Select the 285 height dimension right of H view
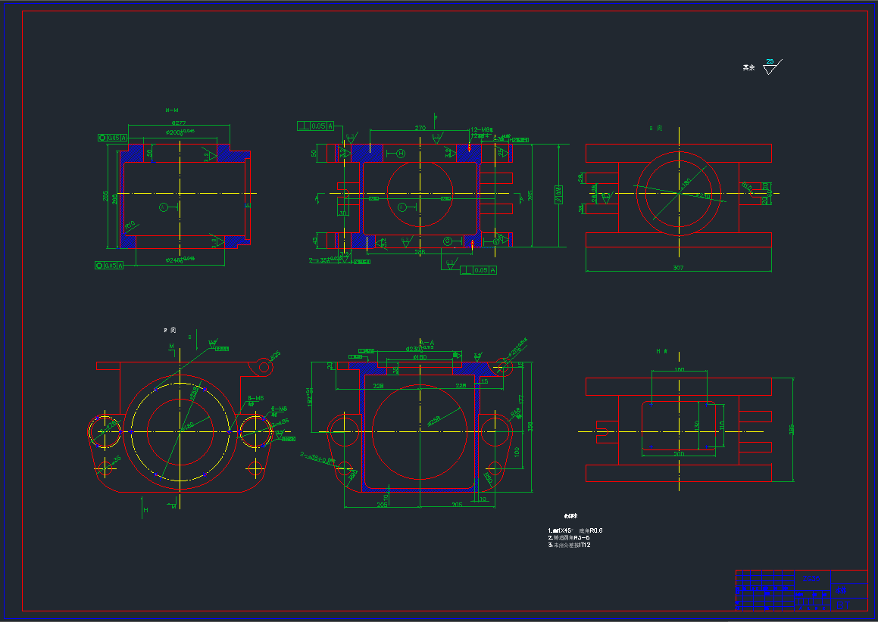This screenshot has width=878, height=622. (791, 430)
